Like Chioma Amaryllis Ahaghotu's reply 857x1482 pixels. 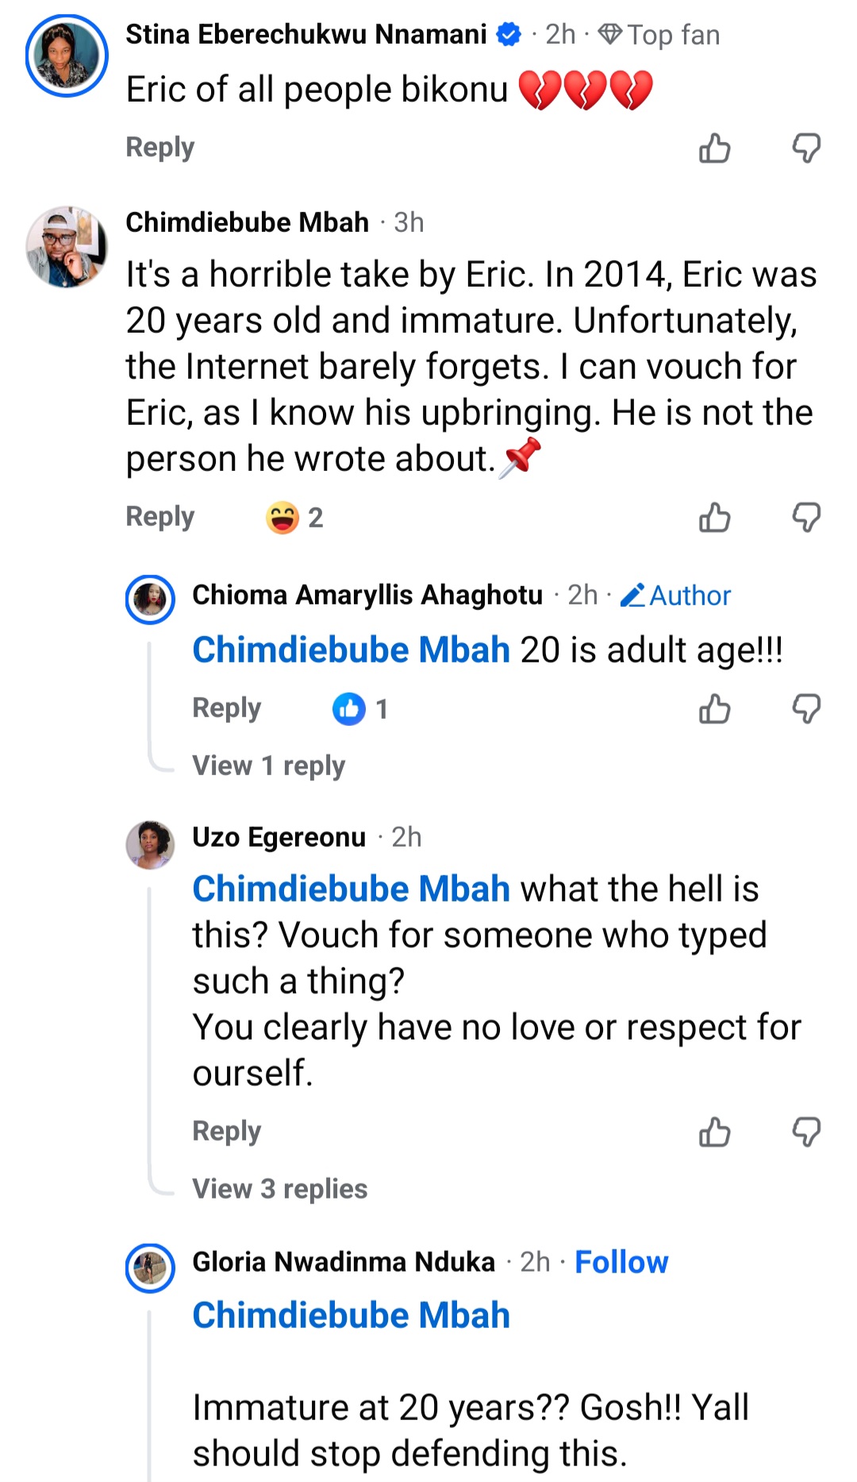[x=714, y=709]
